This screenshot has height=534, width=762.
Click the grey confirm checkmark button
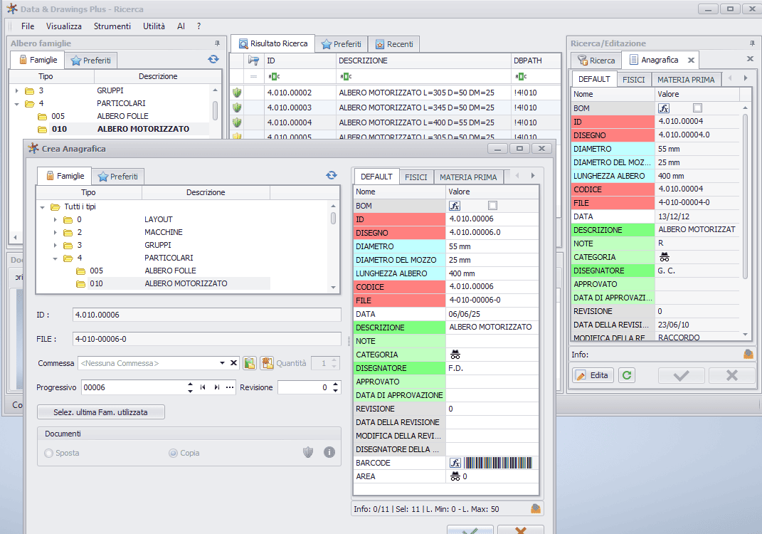click(682, 375)
